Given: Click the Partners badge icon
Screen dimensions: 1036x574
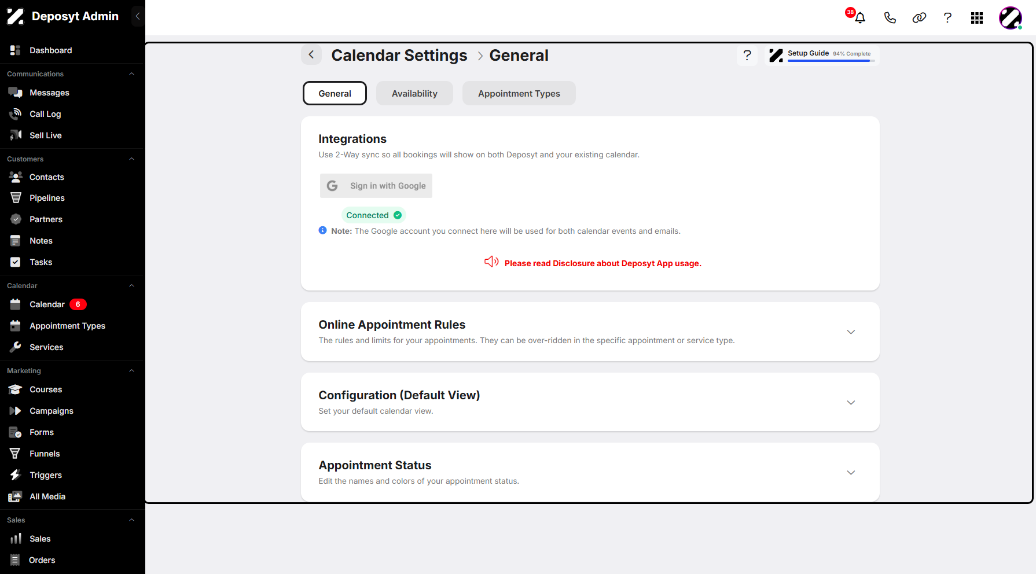Looking at the screenshot, I should tap(16, 219).
